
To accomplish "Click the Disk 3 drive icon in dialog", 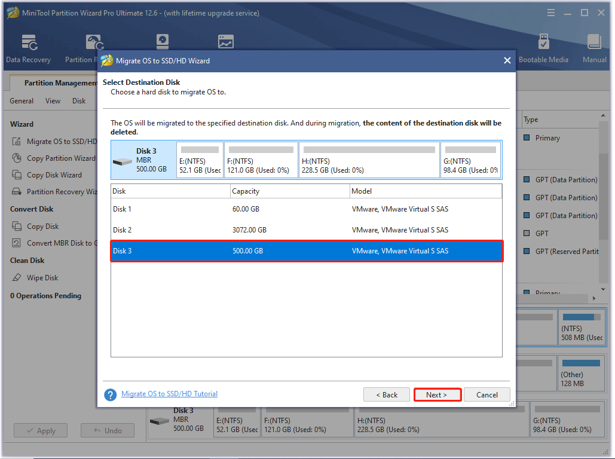I will (x=123, y=161).
